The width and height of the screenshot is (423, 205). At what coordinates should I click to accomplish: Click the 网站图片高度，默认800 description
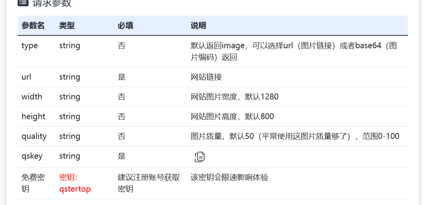[x=232, y=117]
